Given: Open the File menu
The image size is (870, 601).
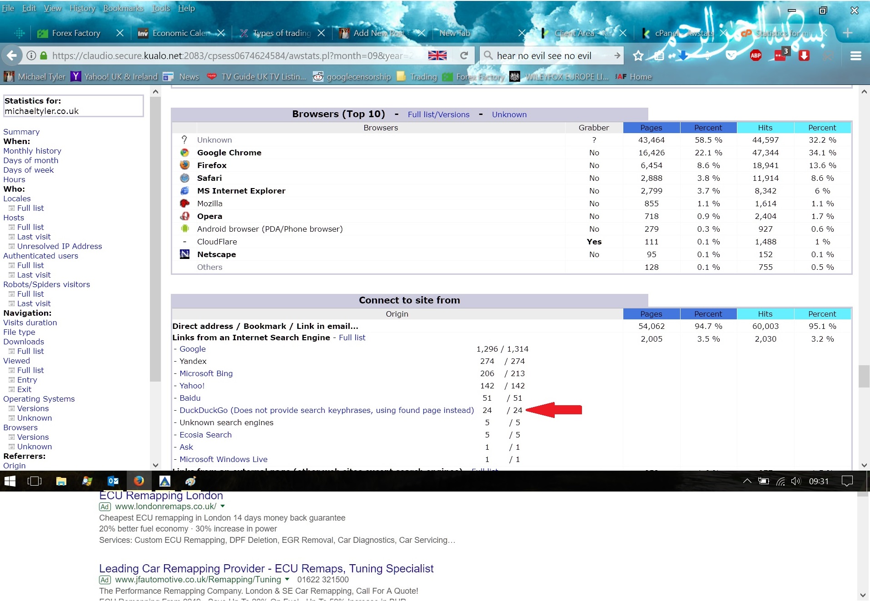Looking at the screenshot, I should point(8,8).
